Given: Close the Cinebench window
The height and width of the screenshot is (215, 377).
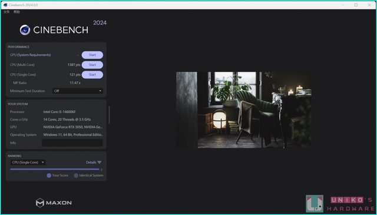Looking at the screenshot, I should (369, 5).
